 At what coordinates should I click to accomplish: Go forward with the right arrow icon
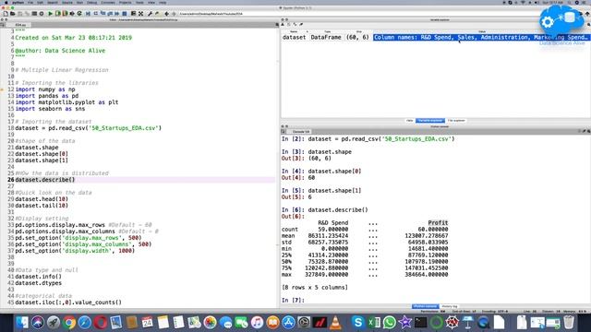pos(174,14)
